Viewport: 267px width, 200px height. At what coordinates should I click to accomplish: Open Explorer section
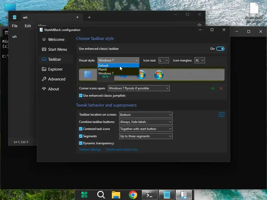(x=56, y=69)
